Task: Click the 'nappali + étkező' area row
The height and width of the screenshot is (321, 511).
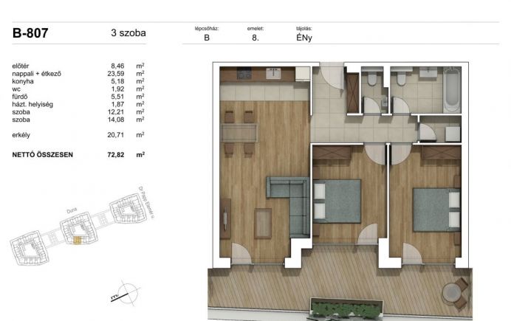Action: [x=78, y=74]
